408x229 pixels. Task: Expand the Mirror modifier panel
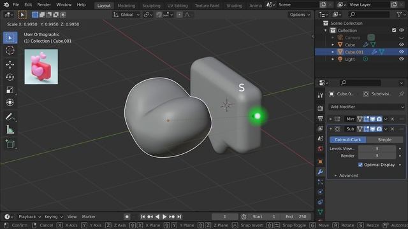[x=331, y=119]
